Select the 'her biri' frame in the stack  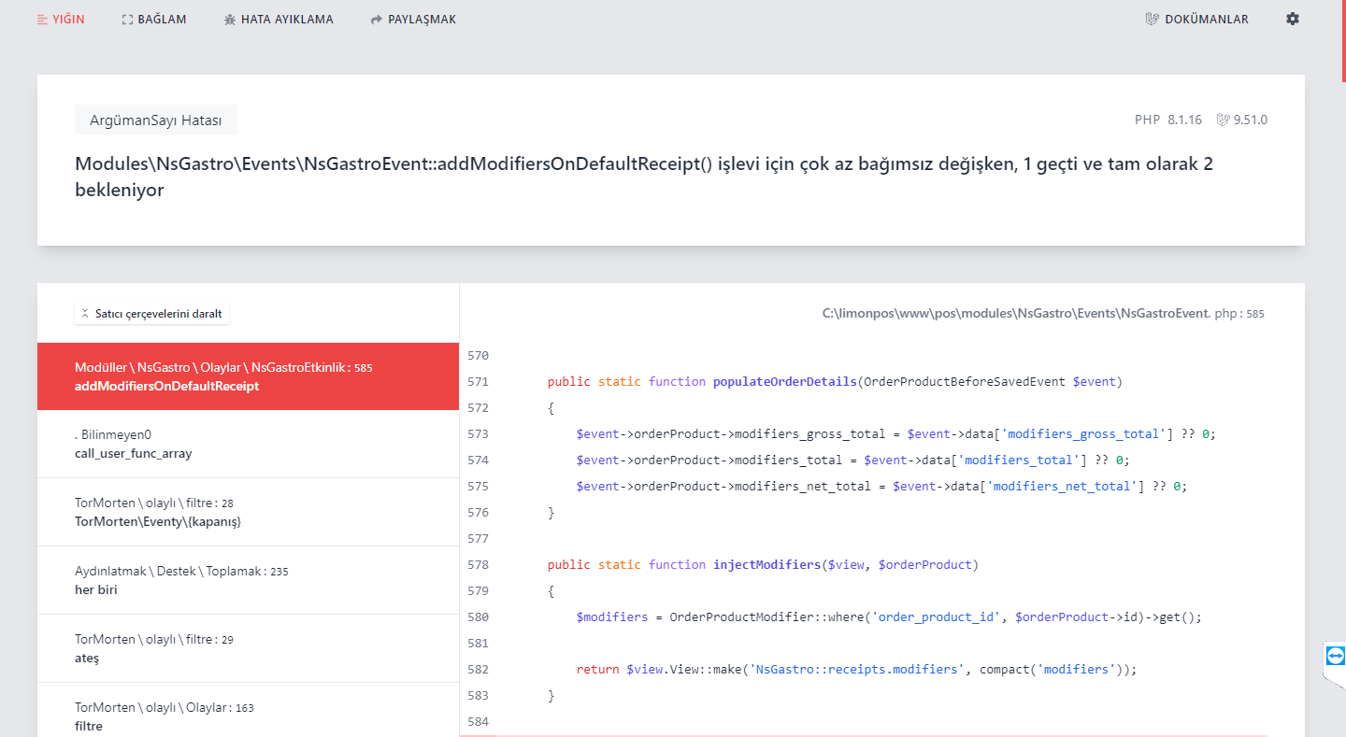coord(246,579)
